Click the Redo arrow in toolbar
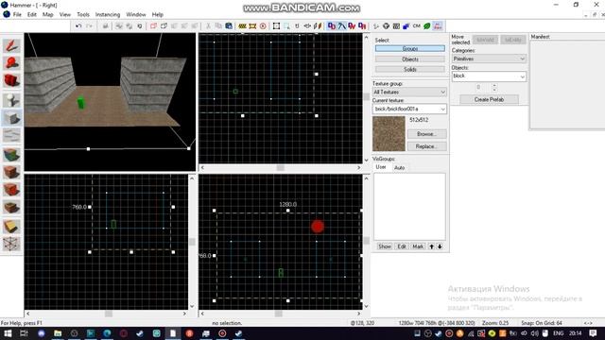This screenshot has width=605, height=340. [x=89, y=25]
